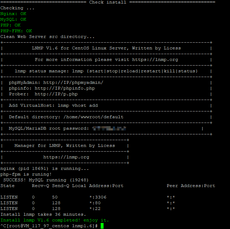Click the green 'PHP-FPM: OK' line

[16, 31]
